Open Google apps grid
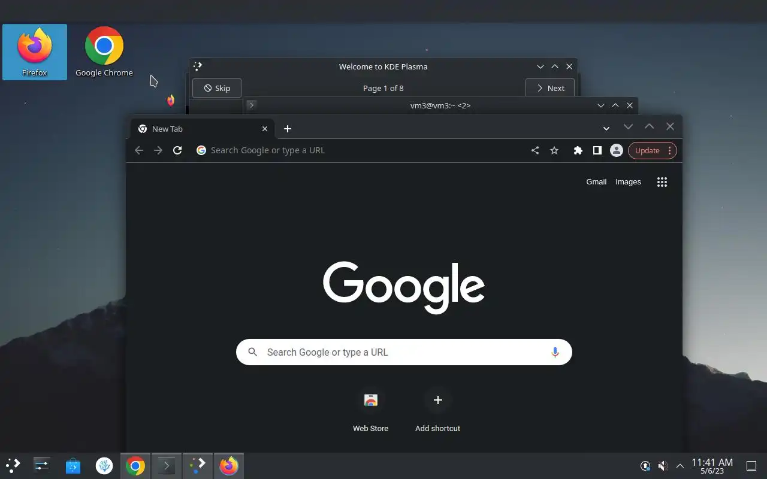This screenshot has width=767, height=479. click(x=662, y=182)
